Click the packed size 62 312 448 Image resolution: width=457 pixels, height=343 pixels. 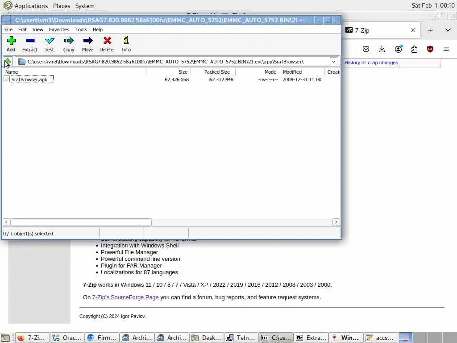coord(221,79)
